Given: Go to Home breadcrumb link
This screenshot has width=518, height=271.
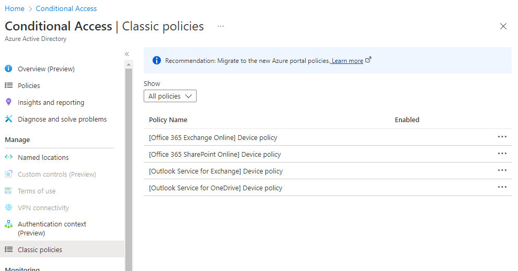Looking at the screenshot, I should [x=15, y=8].
